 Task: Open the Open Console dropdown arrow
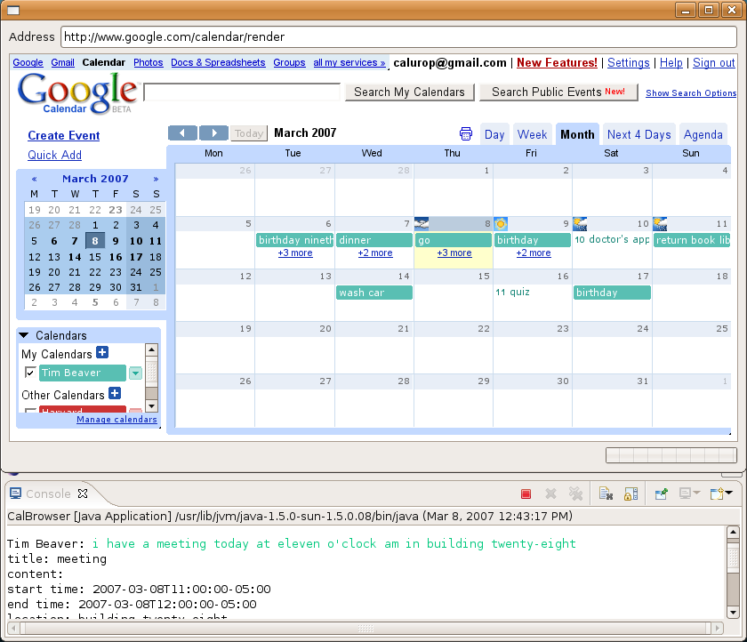click(x=728, y=494)
